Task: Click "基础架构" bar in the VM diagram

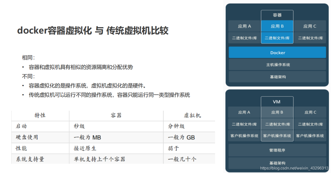Action: [x=277, y=163]
